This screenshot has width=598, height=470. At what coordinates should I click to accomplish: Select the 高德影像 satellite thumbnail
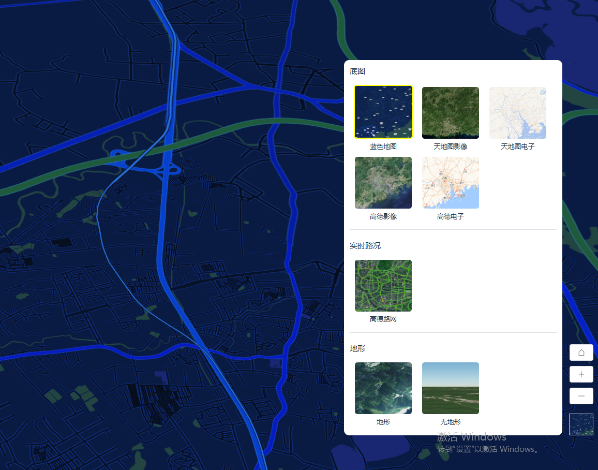383,183
